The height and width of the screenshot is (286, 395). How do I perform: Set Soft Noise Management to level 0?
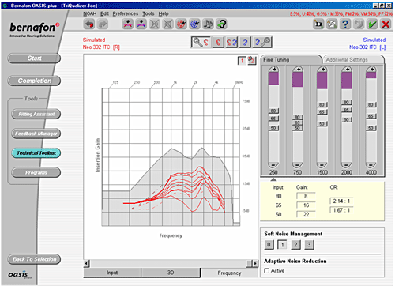pyautogui.click(x=269, y=245)
